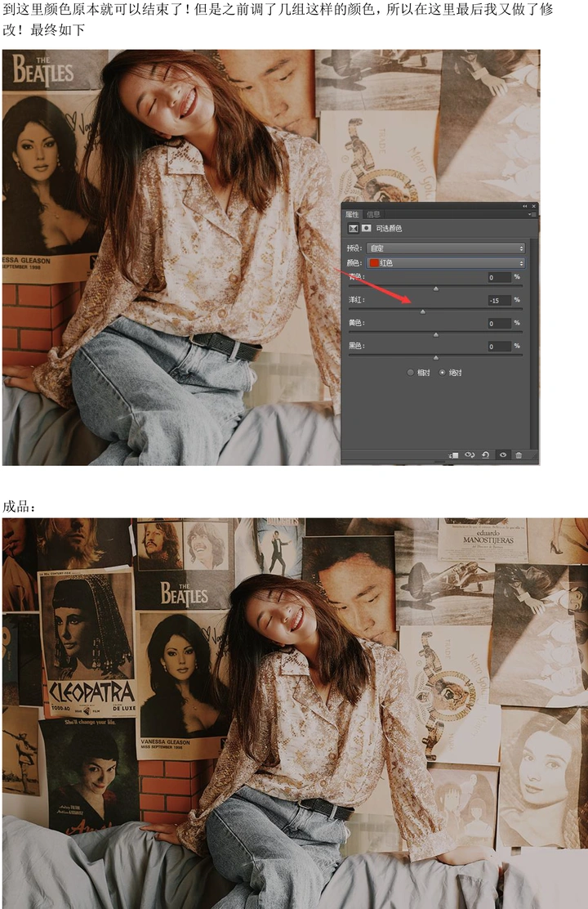
Task: Click the 洋红 value field showing -15
Action: (x=499, y=300)
